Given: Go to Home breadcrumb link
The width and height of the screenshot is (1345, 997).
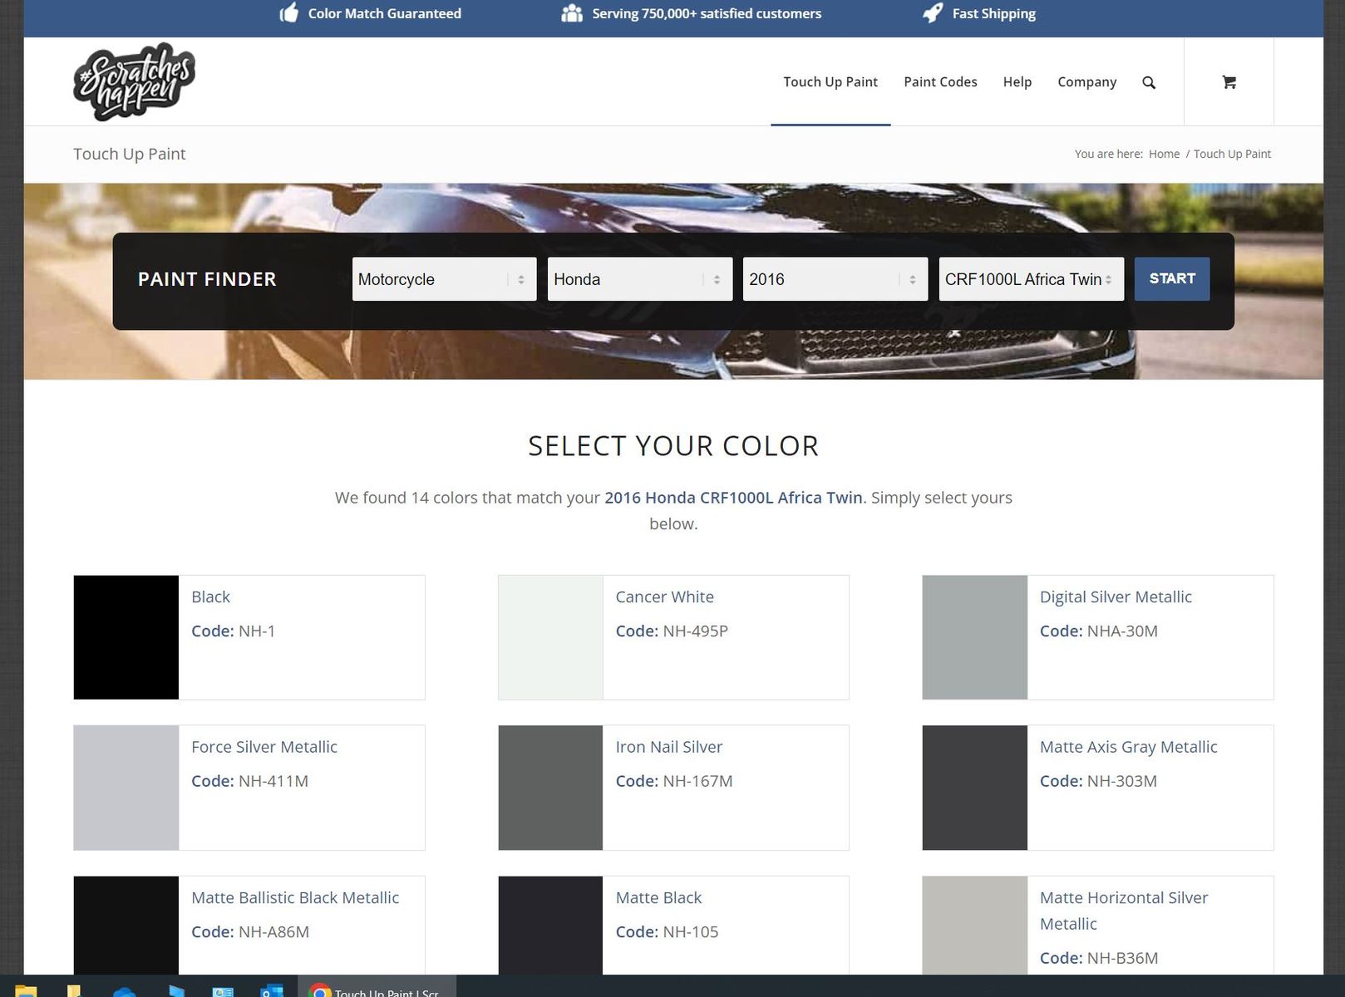Looking at the screenshot, I should pos(1164,154).
